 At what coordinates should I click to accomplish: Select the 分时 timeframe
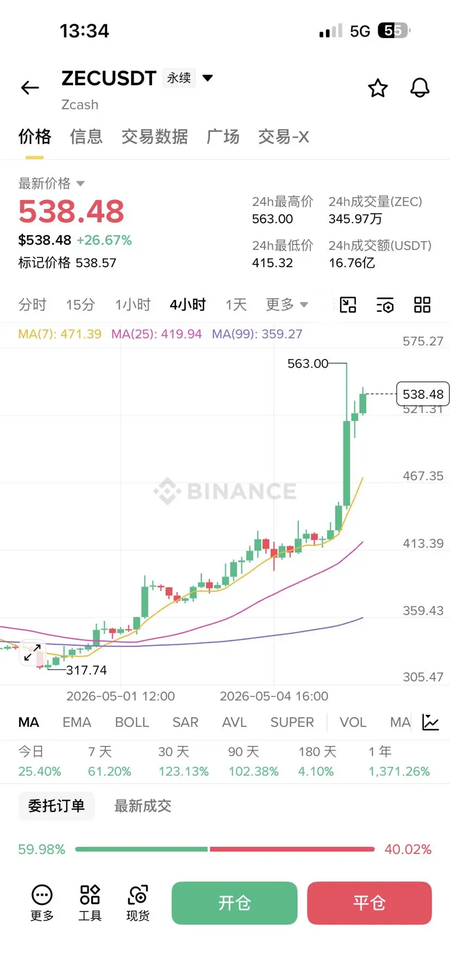click(x=33, y=305)
